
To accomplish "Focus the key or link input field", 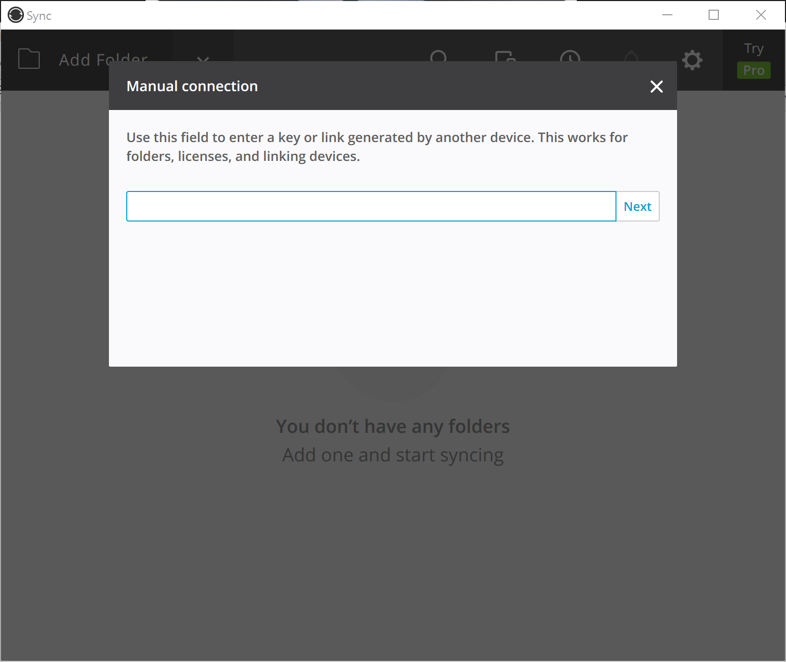I will pyautogui.click(x=371, y=206).
